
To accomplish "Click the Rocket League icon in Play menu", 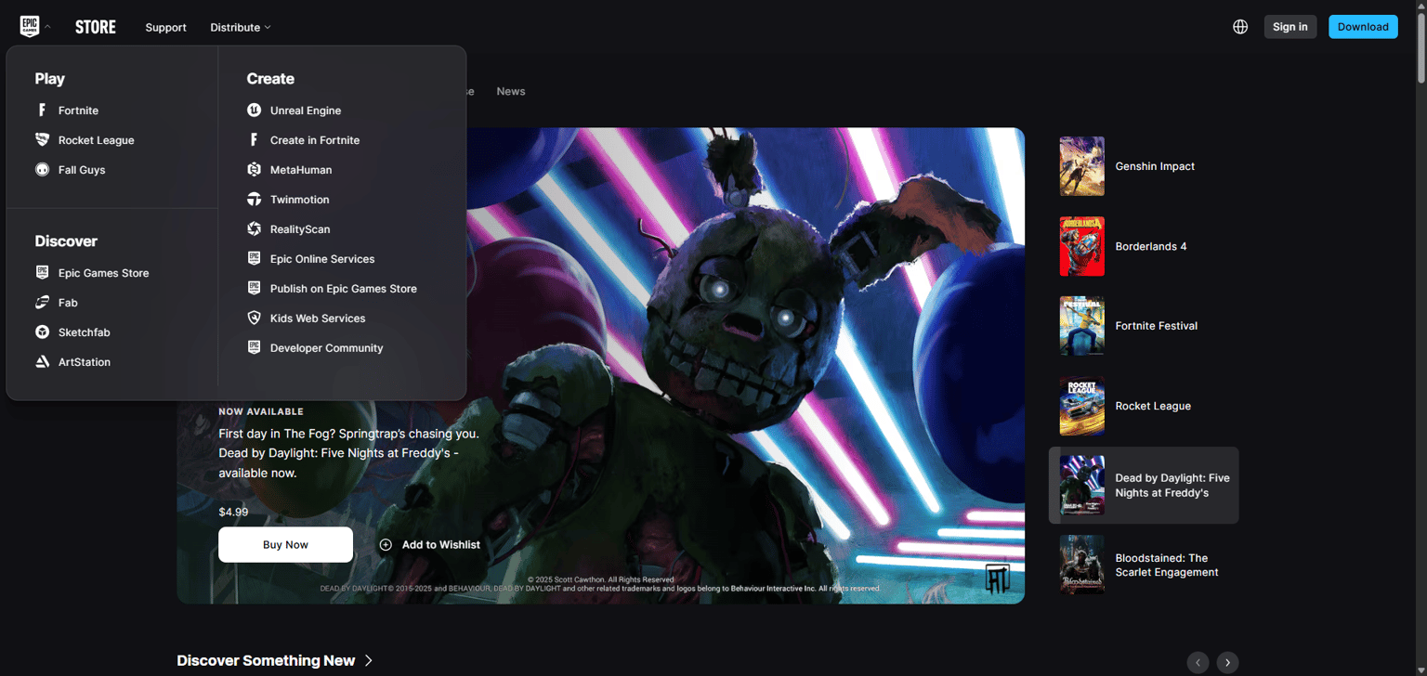I will point(42,140).
